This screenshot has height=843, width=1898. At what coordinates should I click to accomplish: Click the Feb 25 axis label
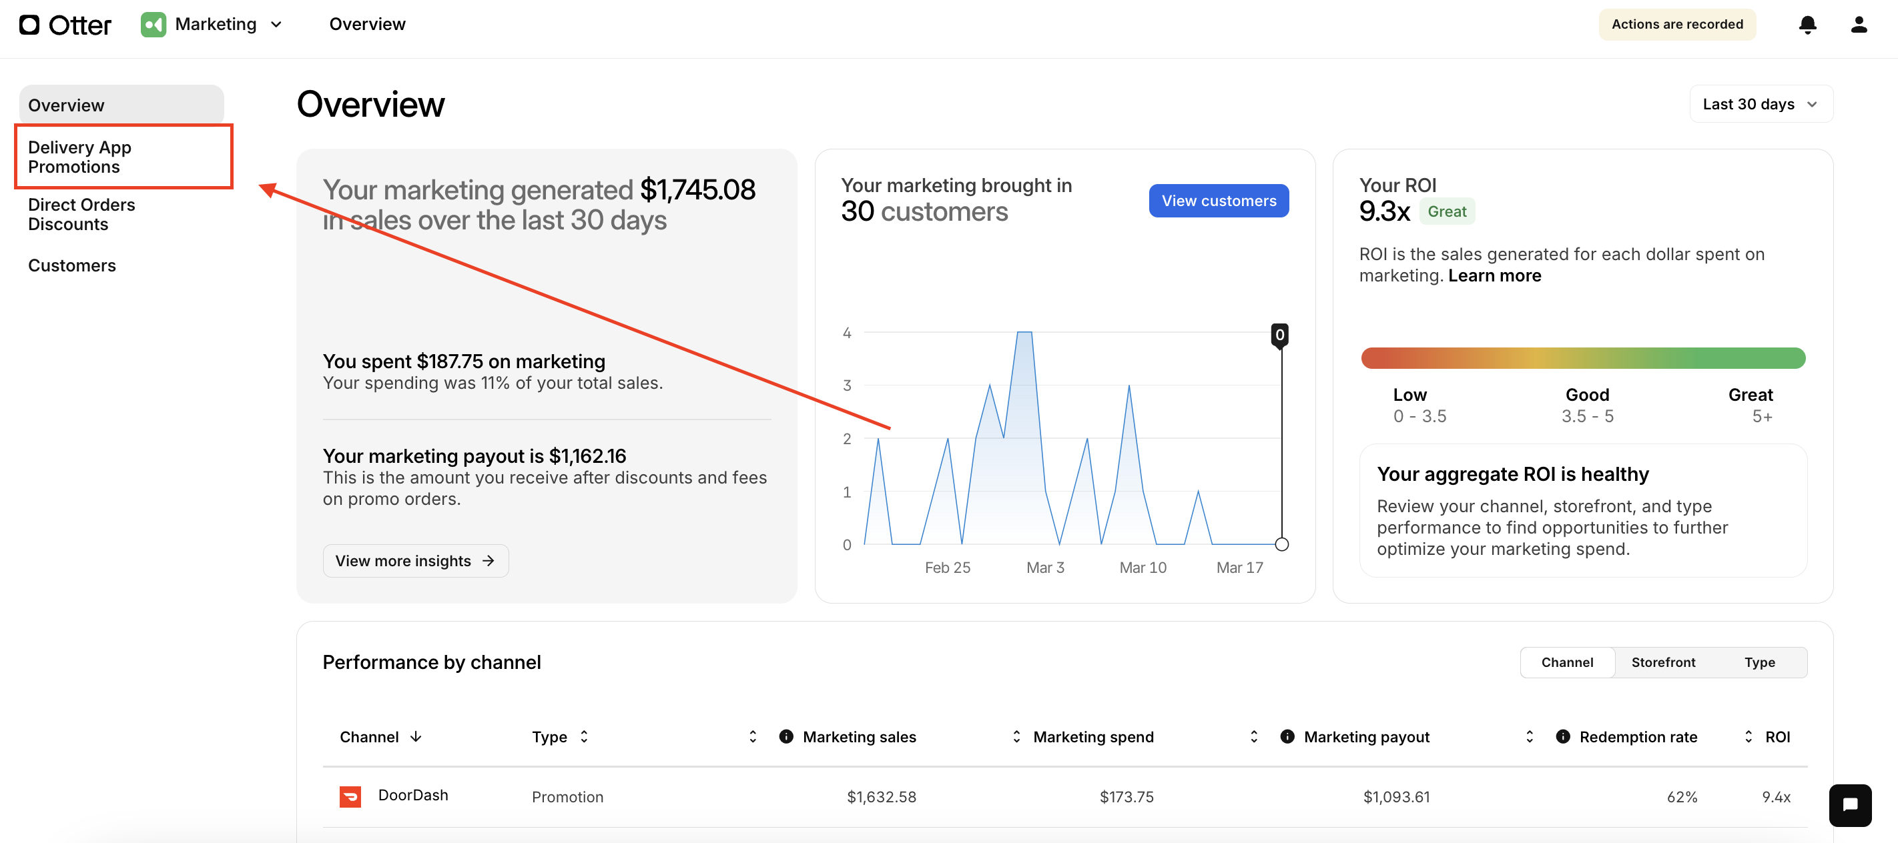tap(947, 568)
